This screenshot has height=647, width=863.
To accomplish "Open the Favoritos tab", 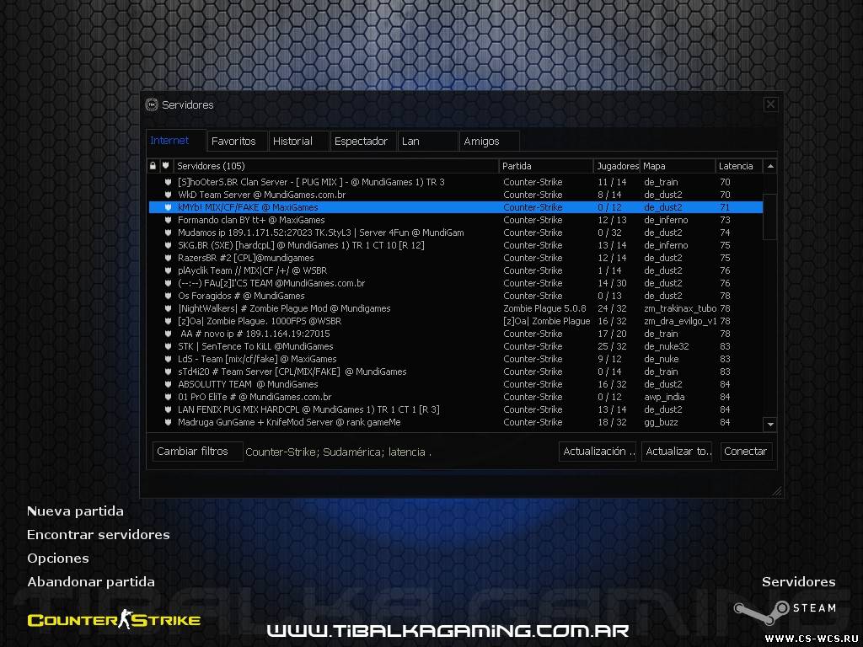I will pyautogui.click(x=237, y=142).
